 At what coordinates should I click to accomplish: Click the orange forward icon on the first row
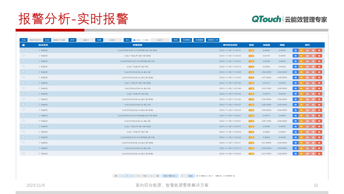pos(301,50)
